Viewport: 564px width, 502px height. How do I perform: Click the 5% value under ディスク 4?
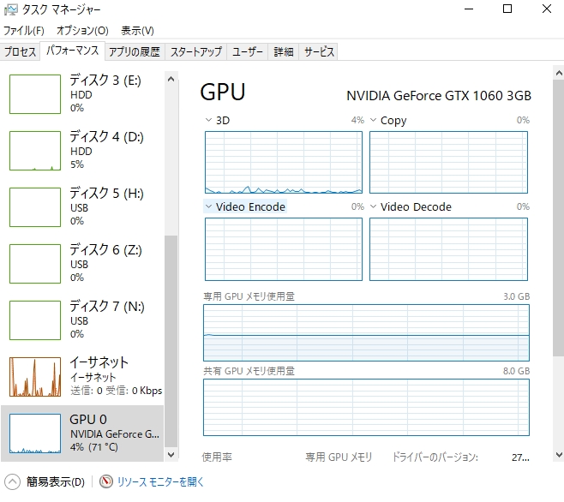tap(77, 164)
